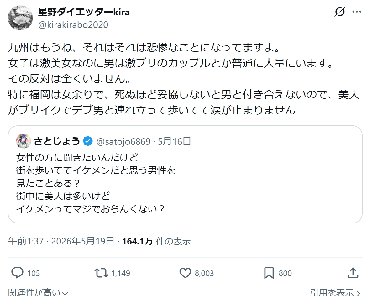Like the post with the heart icon
367x304 pixels.
[185, 273]
